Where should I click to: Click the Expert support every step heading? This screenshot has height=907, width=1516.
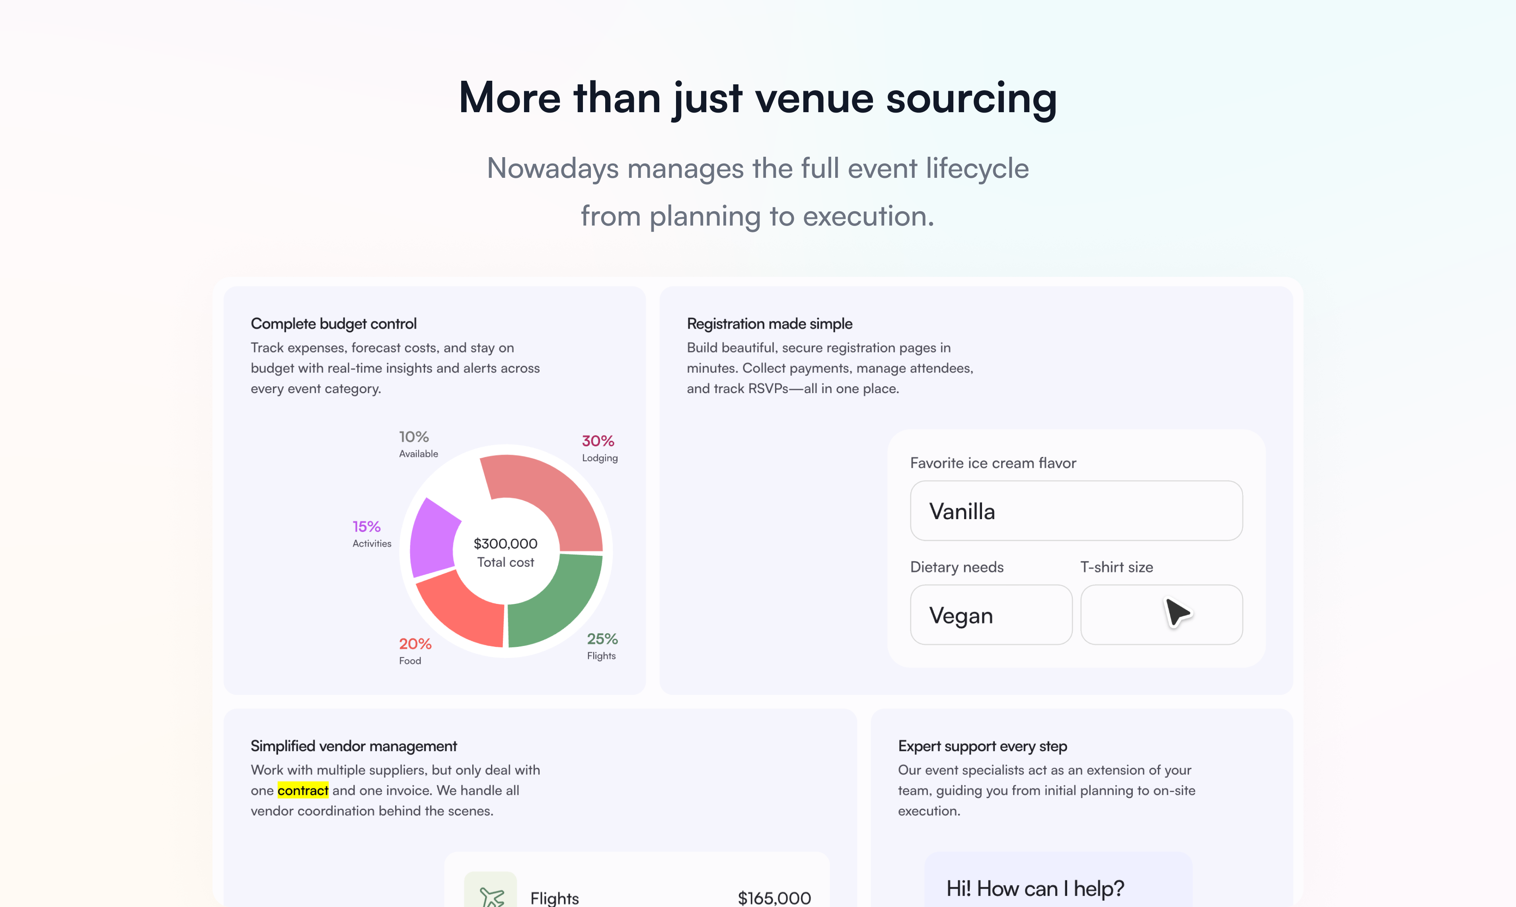982,745
